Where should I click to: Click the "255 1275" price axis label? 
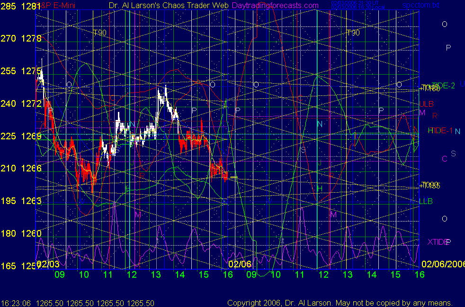21,71
